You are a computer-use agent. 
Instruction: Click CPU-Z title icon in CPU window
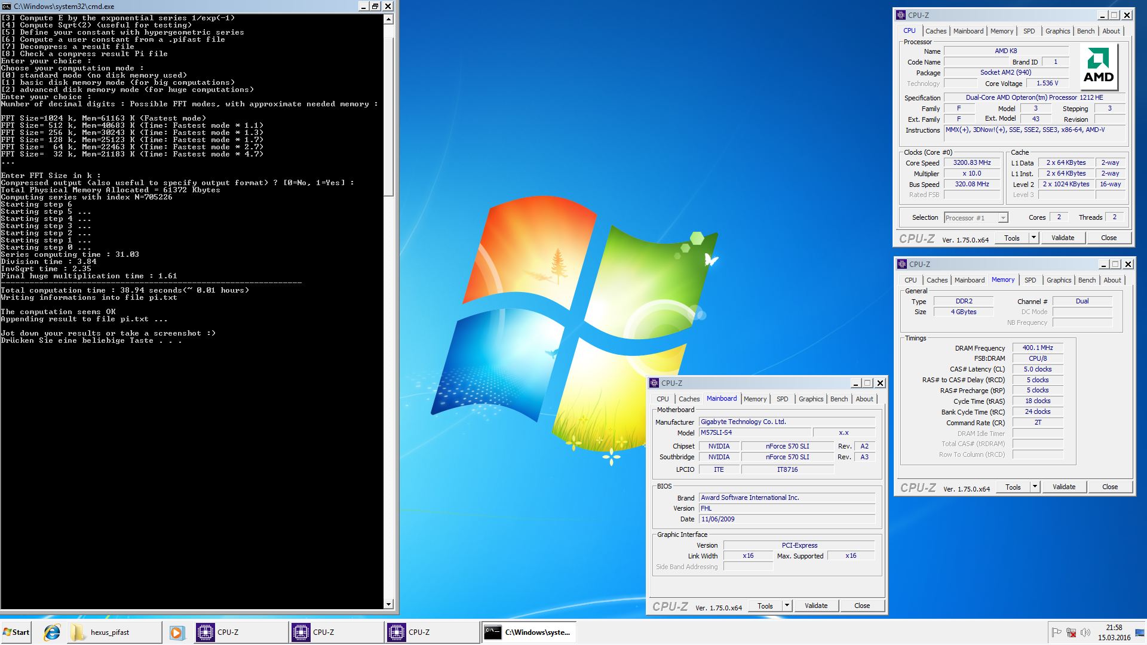(x=901, y=16)
